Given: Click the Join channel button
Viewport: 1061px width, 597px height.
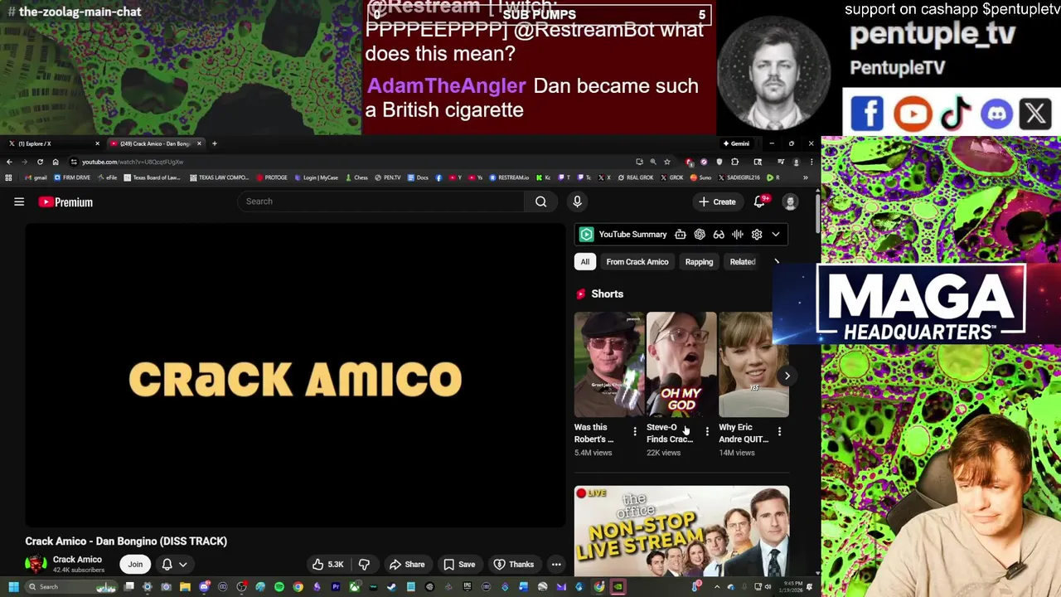Looking at the screenshot, I should pos(135,565).
